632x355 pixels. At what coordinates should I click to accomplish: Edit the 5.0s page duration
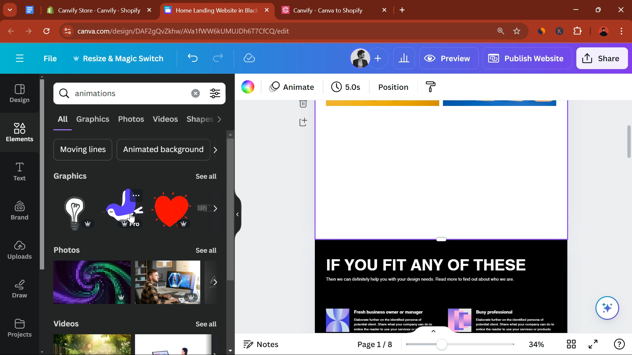[346, 87]
